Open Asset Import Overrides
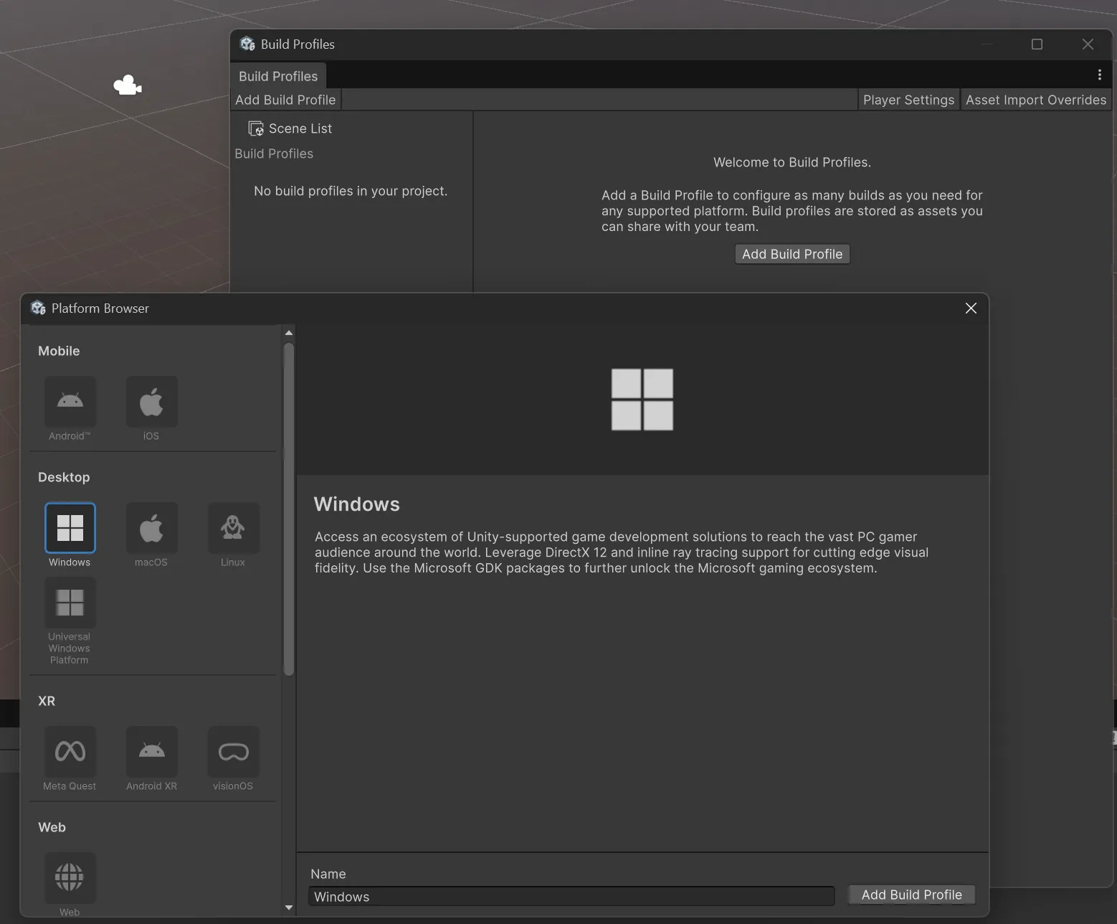 pyautogui.click(x=1035, y=100)
